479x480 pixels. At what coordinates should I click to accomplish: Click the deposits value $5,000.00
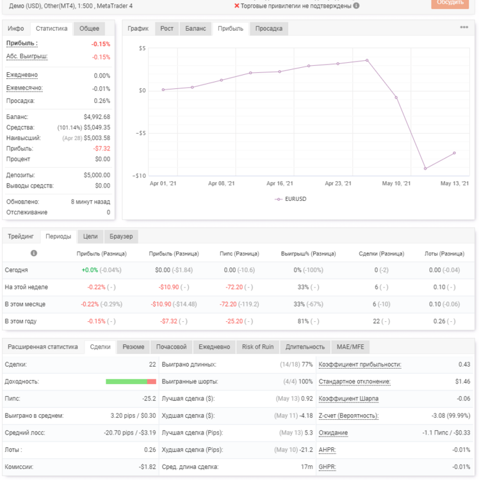pyautogui.click(x=97, y=175)
